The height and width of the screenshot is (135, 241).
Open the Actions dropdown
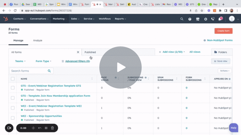224,71
